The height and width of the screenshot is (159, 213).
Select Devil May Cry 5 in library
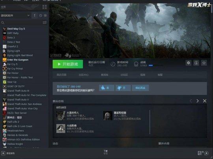[x=16, y=29]
